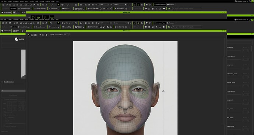The height and width of the screenshot is (135, 254).
Task: Click refresh points icon in front window
Action: (250, 20)
